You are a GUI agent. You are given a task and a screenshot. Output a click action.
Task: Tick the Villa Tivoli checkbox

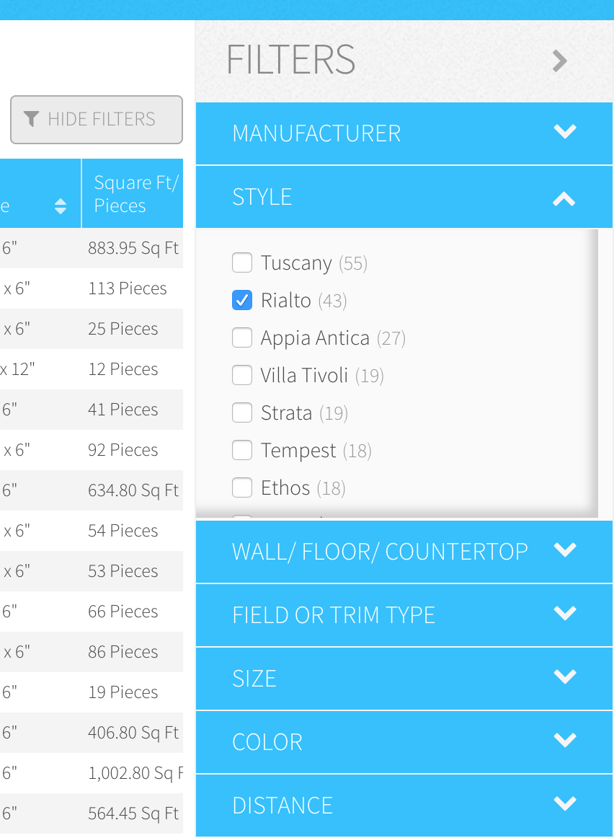pos(242,375)
